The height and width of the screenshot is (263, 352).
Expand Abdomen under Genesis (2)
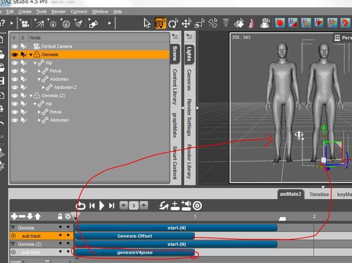pyautogui.click(x=39, y=120)
